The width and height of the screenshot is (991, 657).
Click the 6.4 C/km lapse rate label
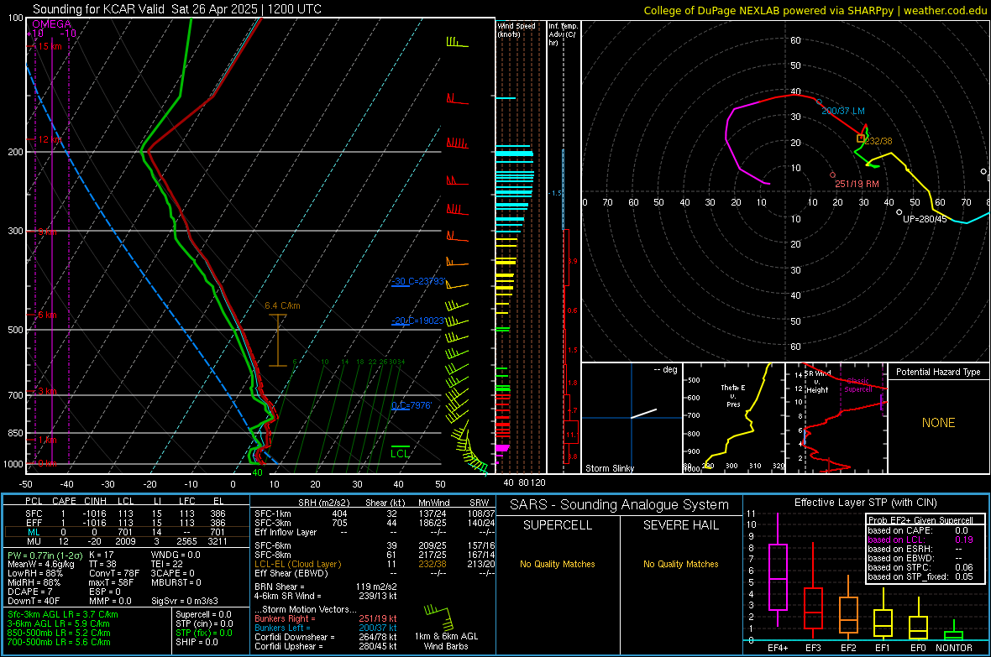(x=282, y=305)
